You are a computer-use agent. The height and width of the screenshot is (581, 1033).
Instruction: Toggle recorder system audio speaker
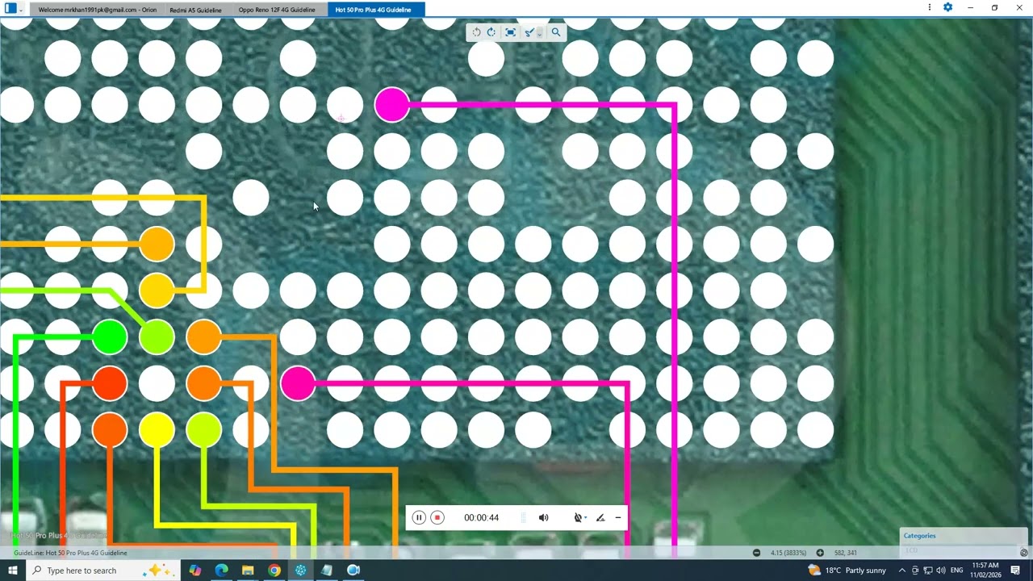click(543, 518)
